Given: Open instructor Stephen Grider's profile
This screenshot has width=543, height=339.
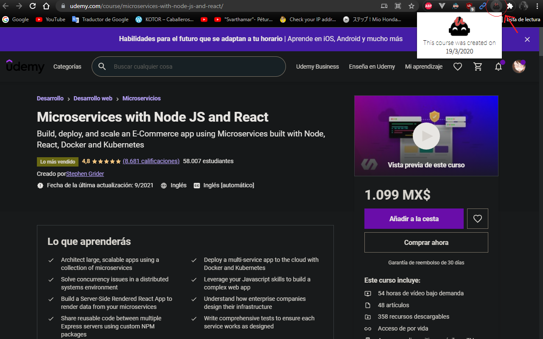Looking at the screenshot, I should [x=85, y=174].
